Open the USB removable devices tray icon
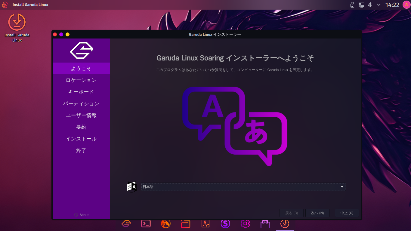The image size is (411, 231). click(x=352, y=5)
